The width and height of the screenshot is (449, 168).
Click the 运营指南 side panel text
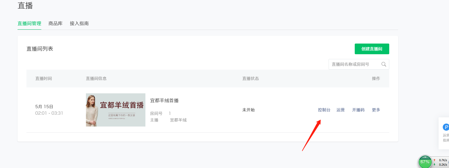446,138
